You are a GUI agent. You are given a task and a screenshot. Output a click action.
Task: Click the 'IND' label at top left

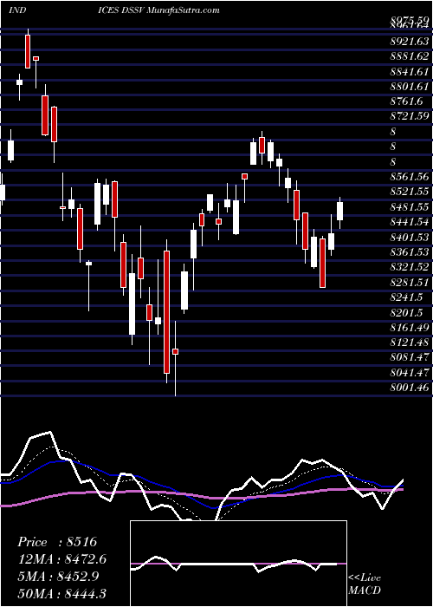tap(17, 10)
